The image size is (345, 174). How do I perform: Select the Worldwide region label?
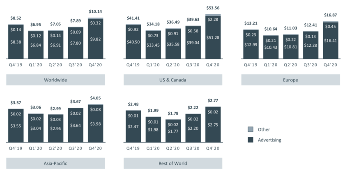(55, 80)
